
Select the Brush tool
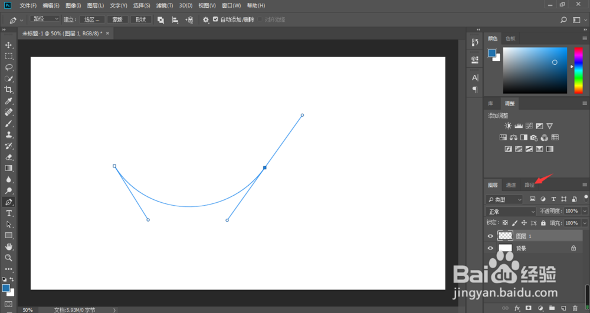[x=9, y=124]
